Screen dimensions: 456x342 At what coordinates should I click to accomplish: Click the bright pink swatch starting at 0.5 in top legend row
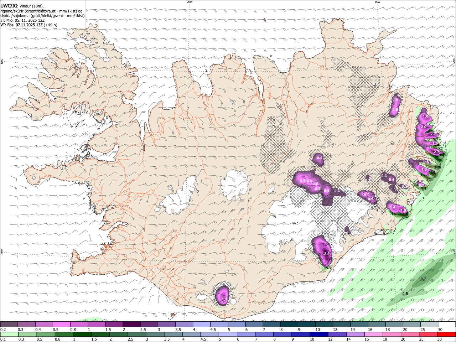[x=62, y=325]
